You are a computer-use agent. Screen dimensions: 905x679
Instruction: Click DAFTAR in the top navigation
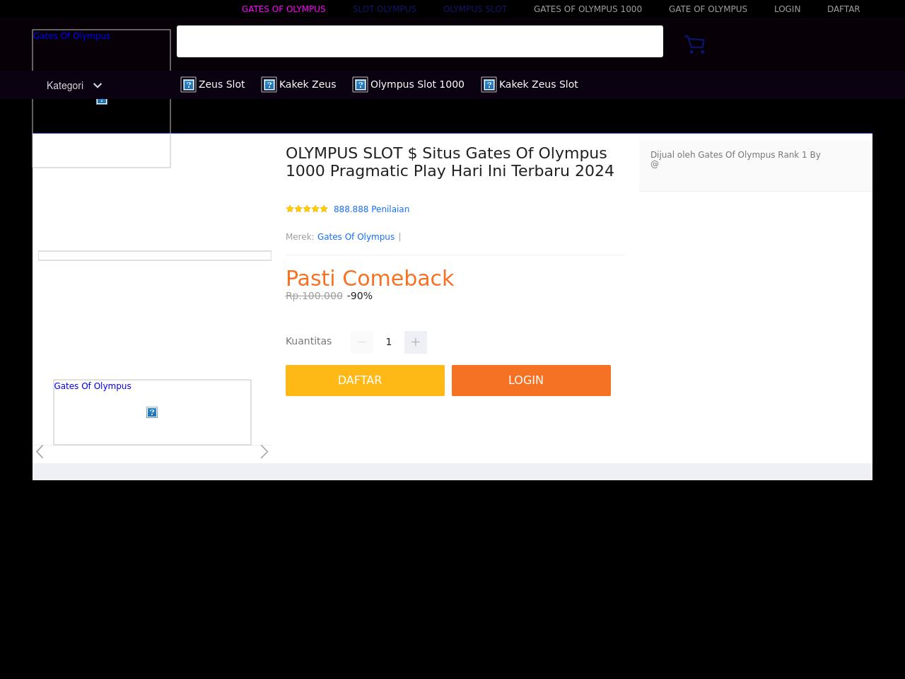click(x=843, y=9)
